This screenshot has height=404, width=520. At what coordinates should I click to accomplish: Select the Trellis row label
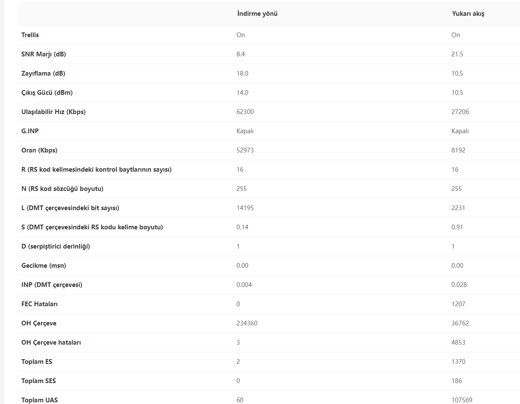[x=30, y=35]
